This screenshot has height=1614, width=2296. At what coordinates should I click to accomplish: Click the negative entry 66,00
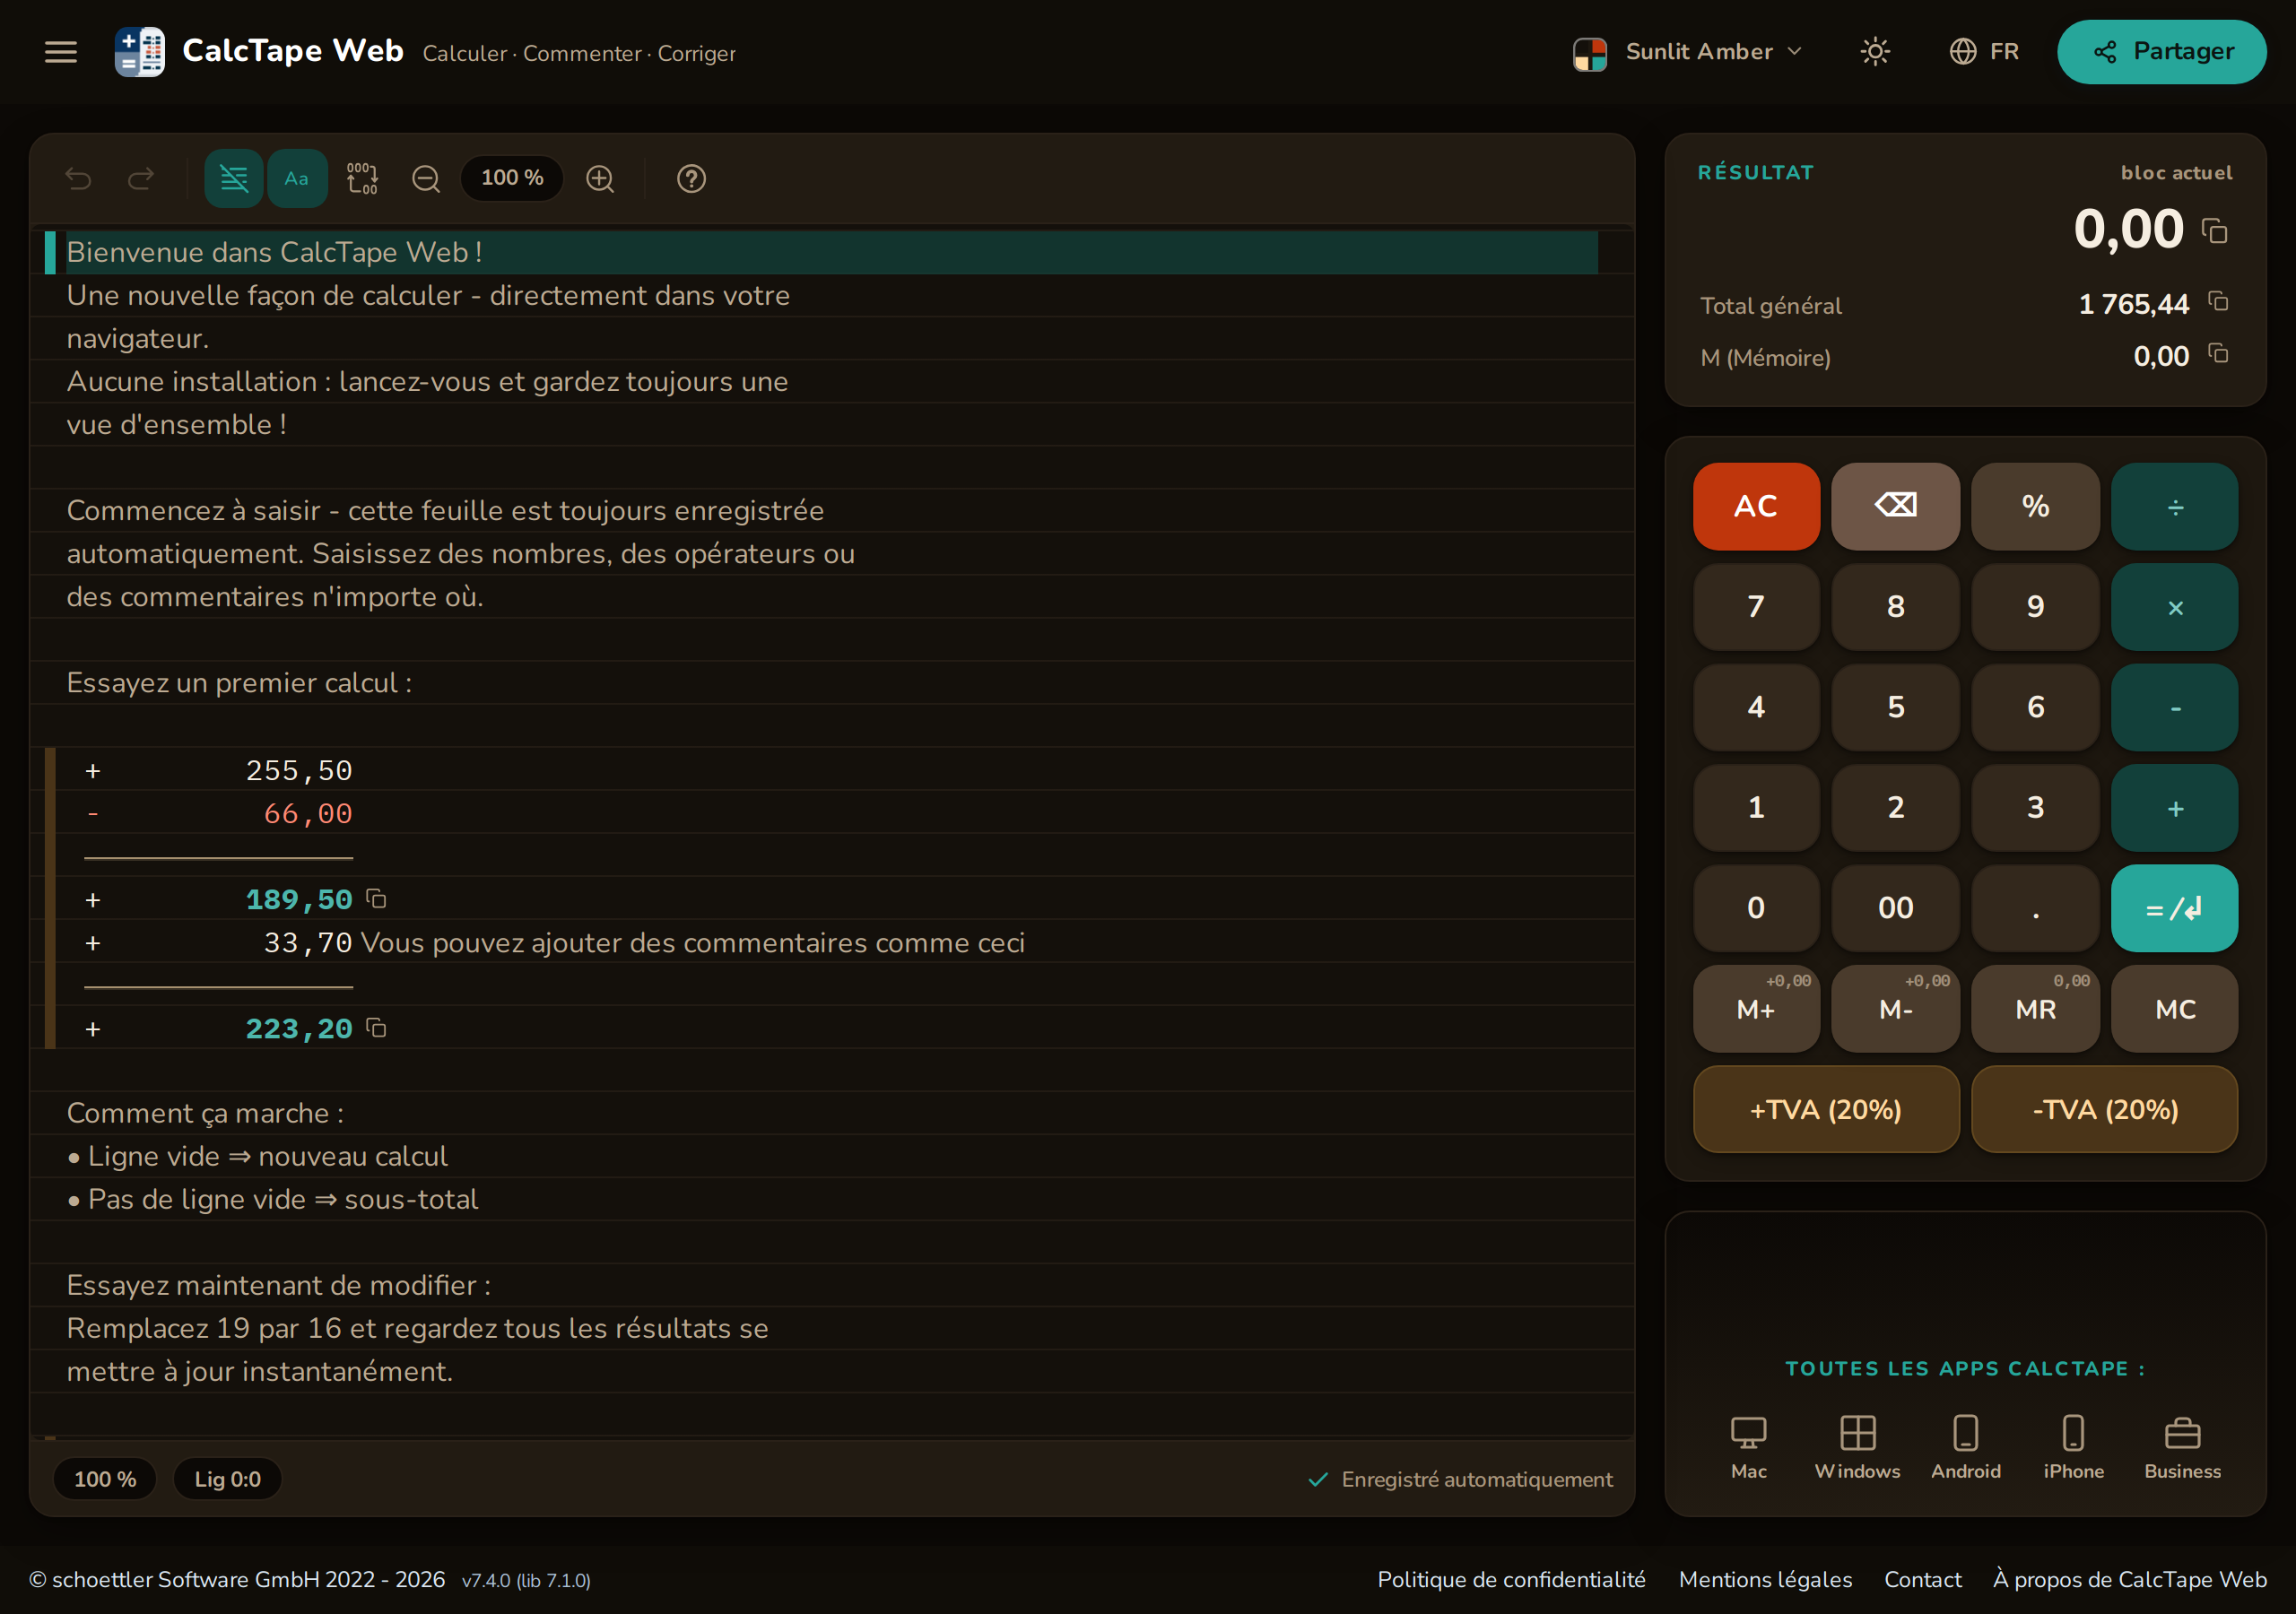[x=308, y=813]
